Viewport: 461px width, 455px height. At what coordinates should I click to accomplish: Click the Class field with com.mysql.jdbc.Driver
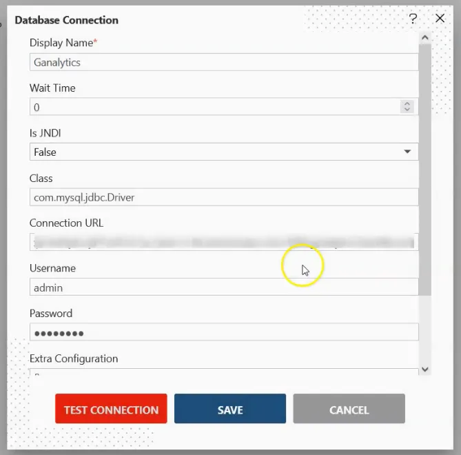pos(224,197)
